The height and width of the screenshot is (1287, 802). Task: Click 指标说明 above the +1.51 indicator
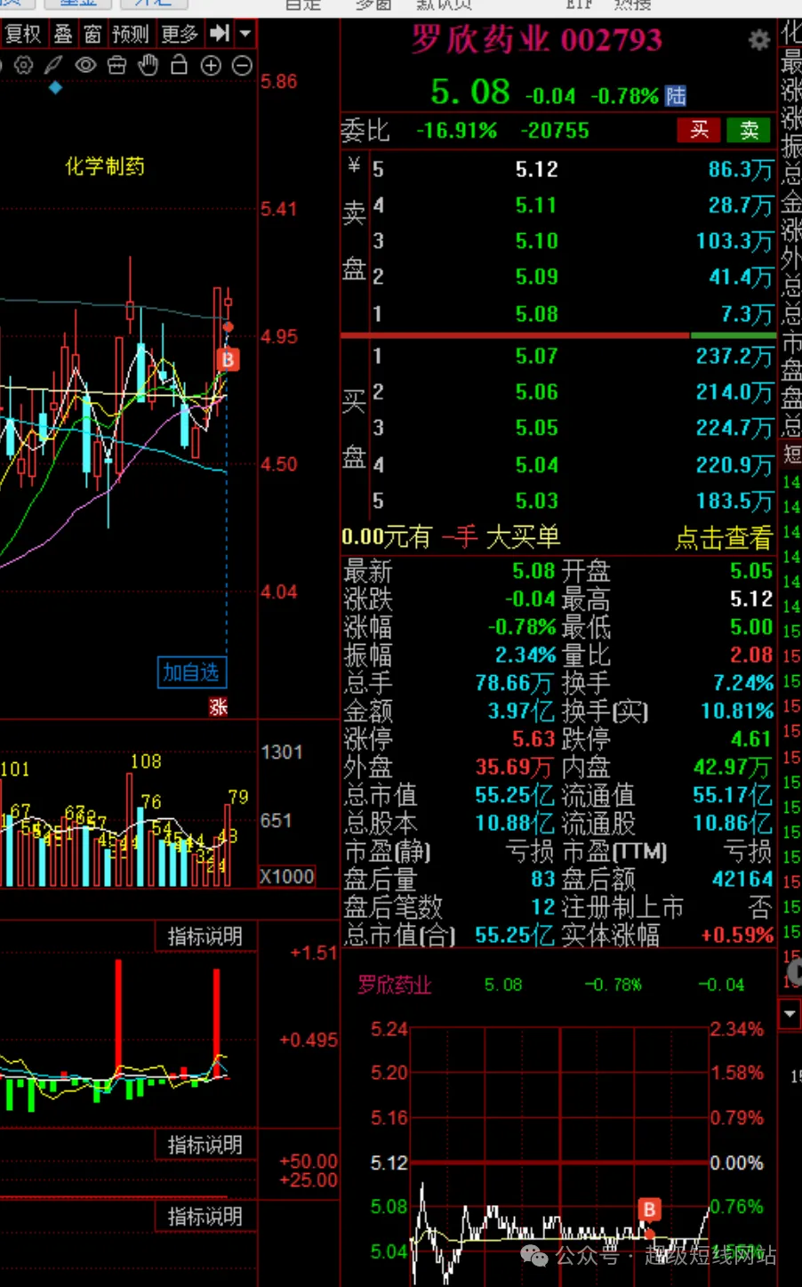[205, 936]
